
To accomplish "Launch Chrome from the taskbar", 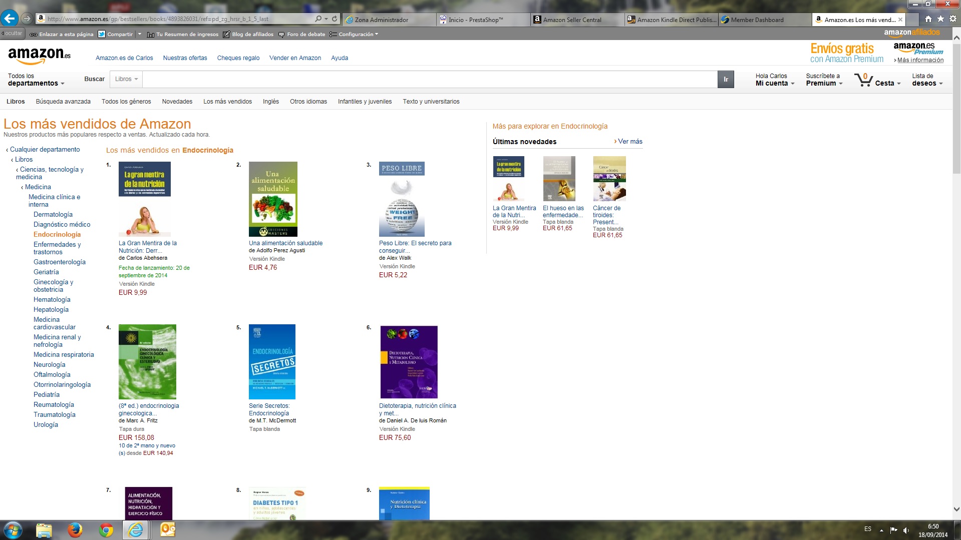I will [x=106, y=530].
